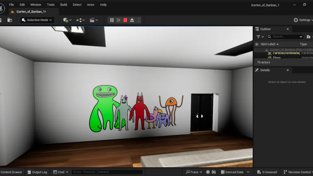Screen dimensions: 313x176
Task: Click the Settings gear icon
Action: click(x=296, y=20)
